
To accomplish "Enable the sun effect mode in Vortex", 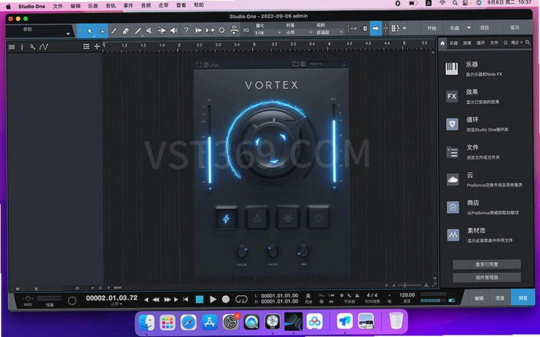I will coord(319,218).
